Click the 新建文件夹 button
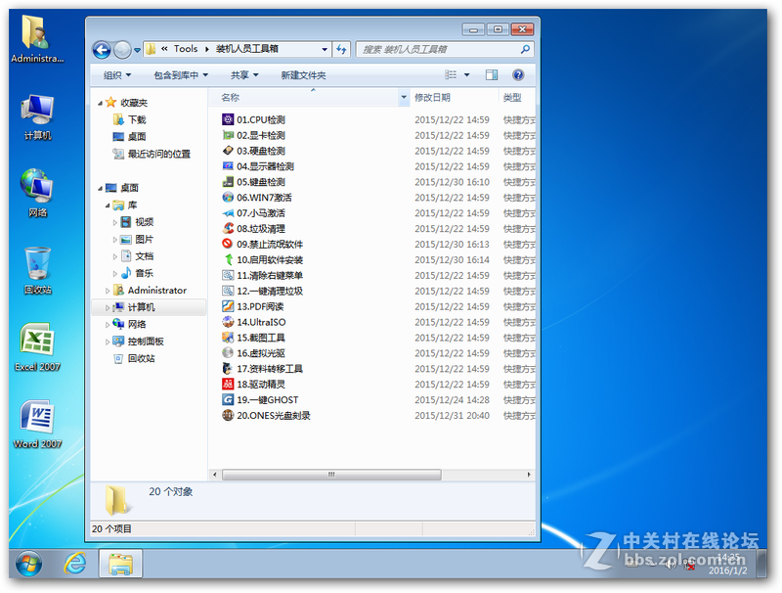The width and height of the screenshot is (782, 593). 305,75
